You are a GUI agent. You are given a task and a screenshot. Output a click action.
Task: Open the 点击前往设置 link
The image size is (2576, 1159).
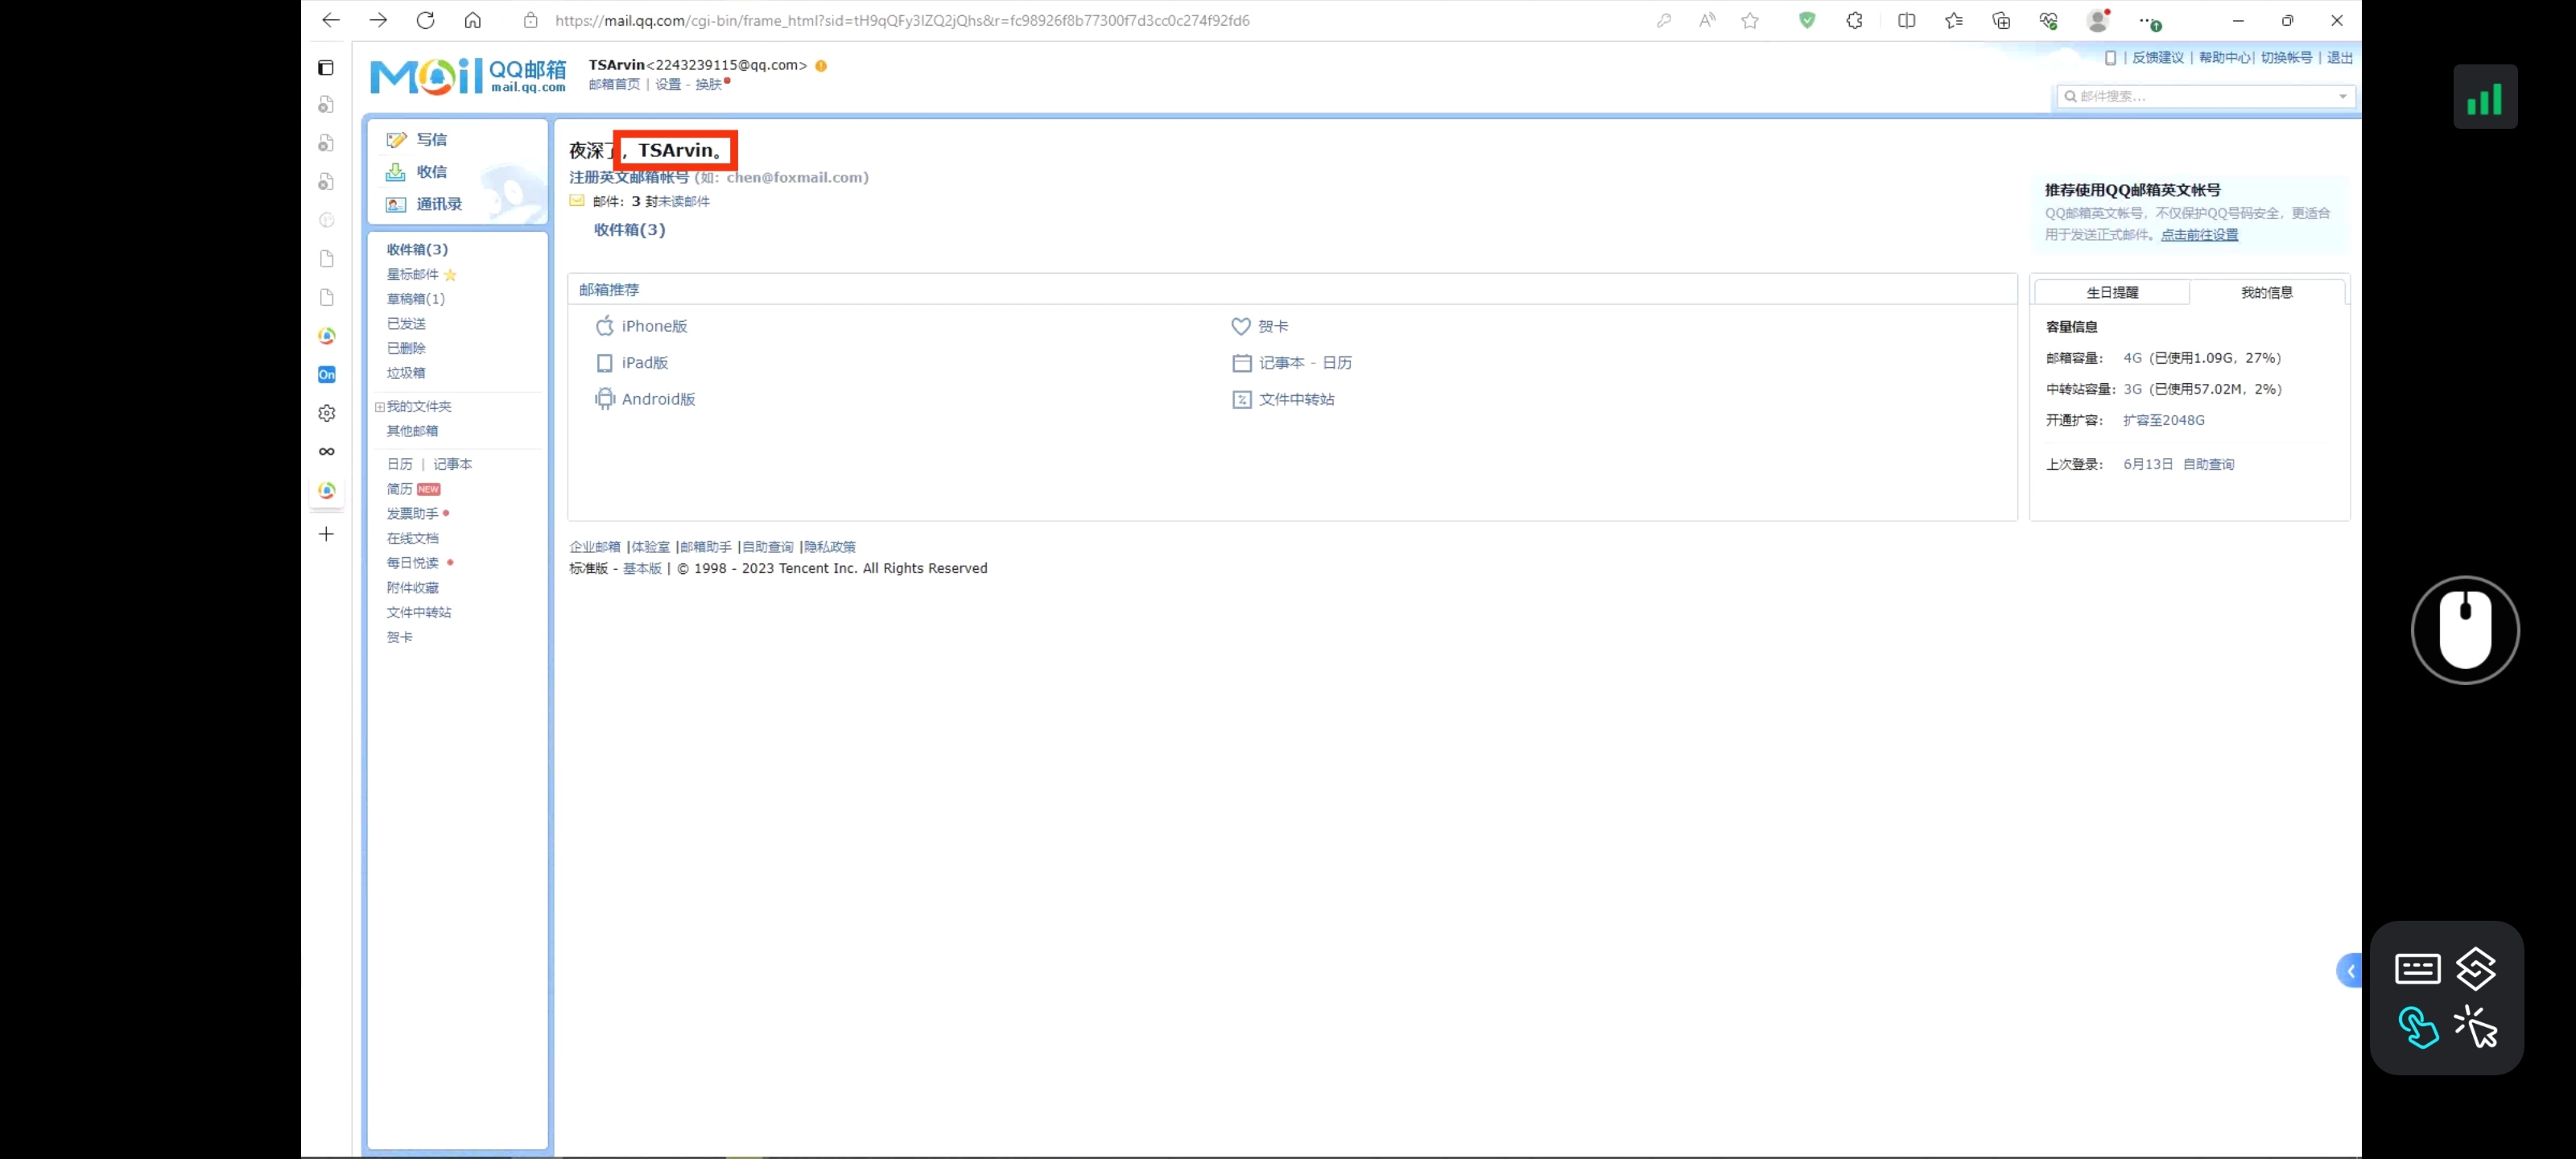[x=2199, y=235]
